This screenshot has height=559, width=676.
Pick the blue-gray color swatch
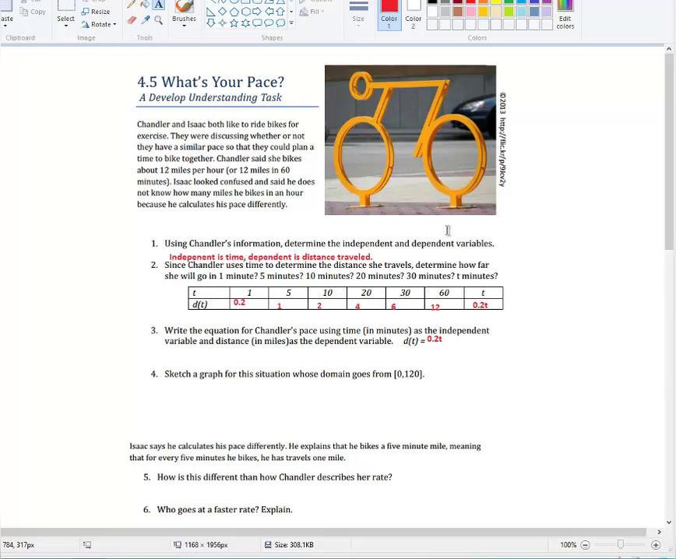click(x=534, y=12)
